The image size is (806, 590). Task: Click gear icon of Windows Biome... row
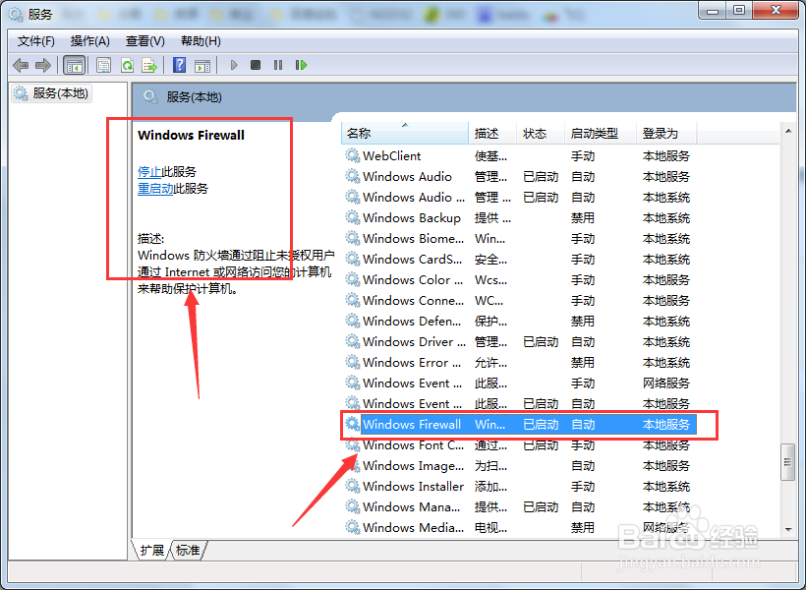click(352, 238)
